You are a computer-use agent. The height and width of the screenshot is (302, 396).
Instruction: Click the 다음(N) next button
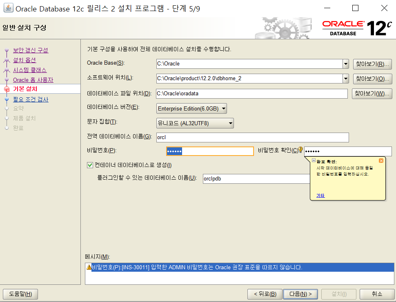[300, 294]
